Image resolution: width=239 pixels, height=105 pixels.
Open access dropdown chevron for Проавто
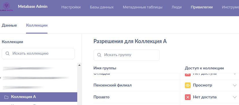point(235,97)
